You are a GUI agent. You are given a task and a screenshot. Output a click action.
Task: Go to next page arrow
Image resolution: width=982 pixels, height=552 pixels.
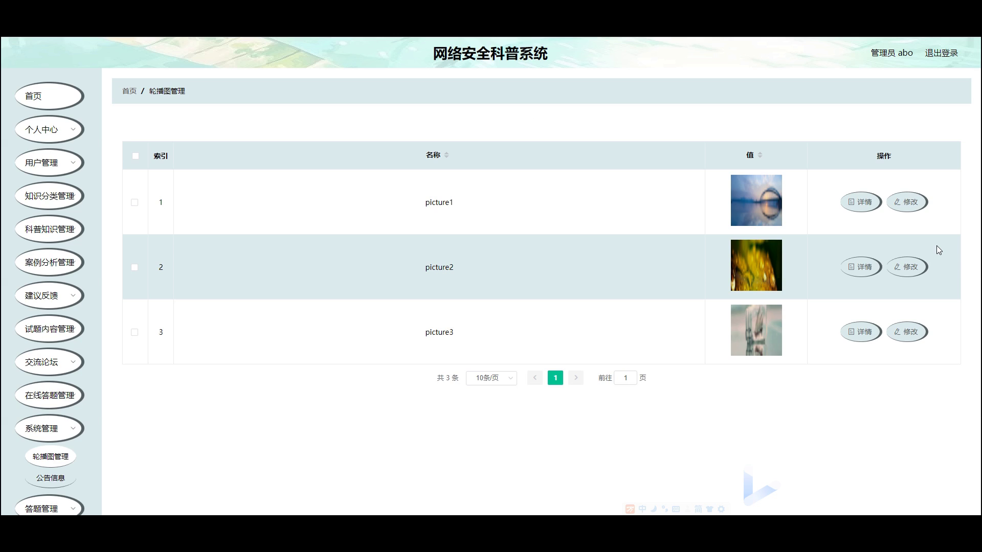click(x=576, y=378)
